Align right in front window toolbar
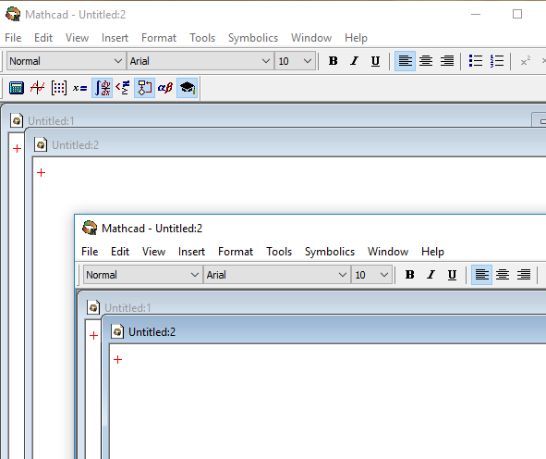The height and width of the screenshot is (459, 546). pyautogui.click(x=524, y=275)
